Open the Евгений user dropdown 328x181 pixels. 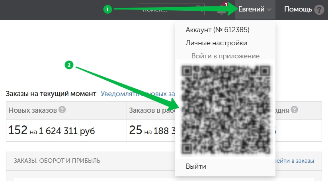click(255, 10)
